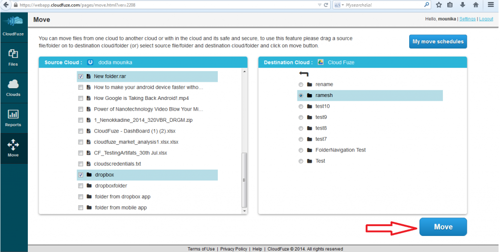Viewport: 500px width, 252px height.
Task: Click the file icon of New folder.rar
Action: [89, 77]
